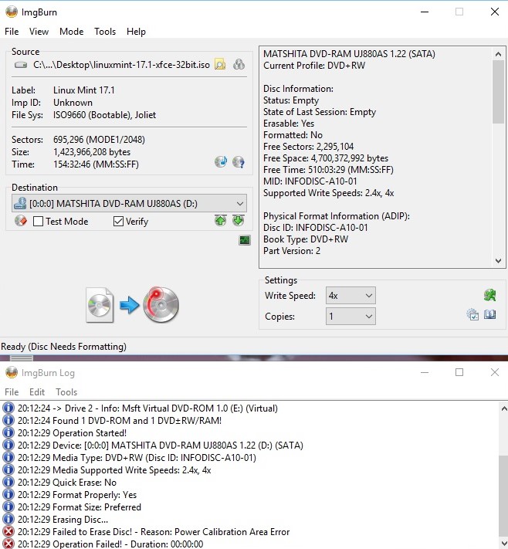Screen dimensions: 508x549
Task: Click the info icon beside Format Size: Preferred
Action: tap(8, 507)
